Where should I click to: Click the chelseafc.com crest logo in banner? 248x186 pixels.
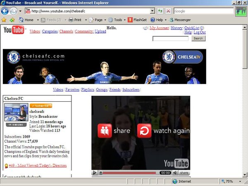point(14,57)
